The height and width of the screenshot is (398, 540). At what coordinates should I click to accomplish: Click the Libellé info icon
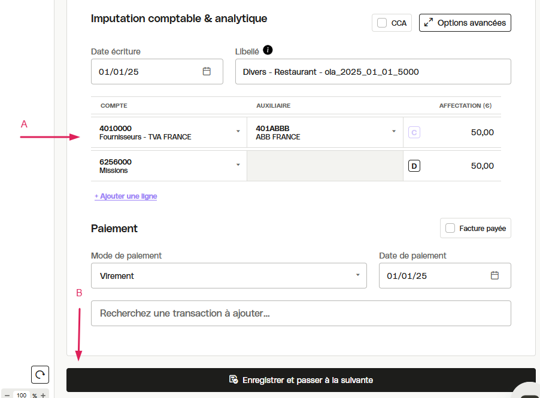pos(268,50)
